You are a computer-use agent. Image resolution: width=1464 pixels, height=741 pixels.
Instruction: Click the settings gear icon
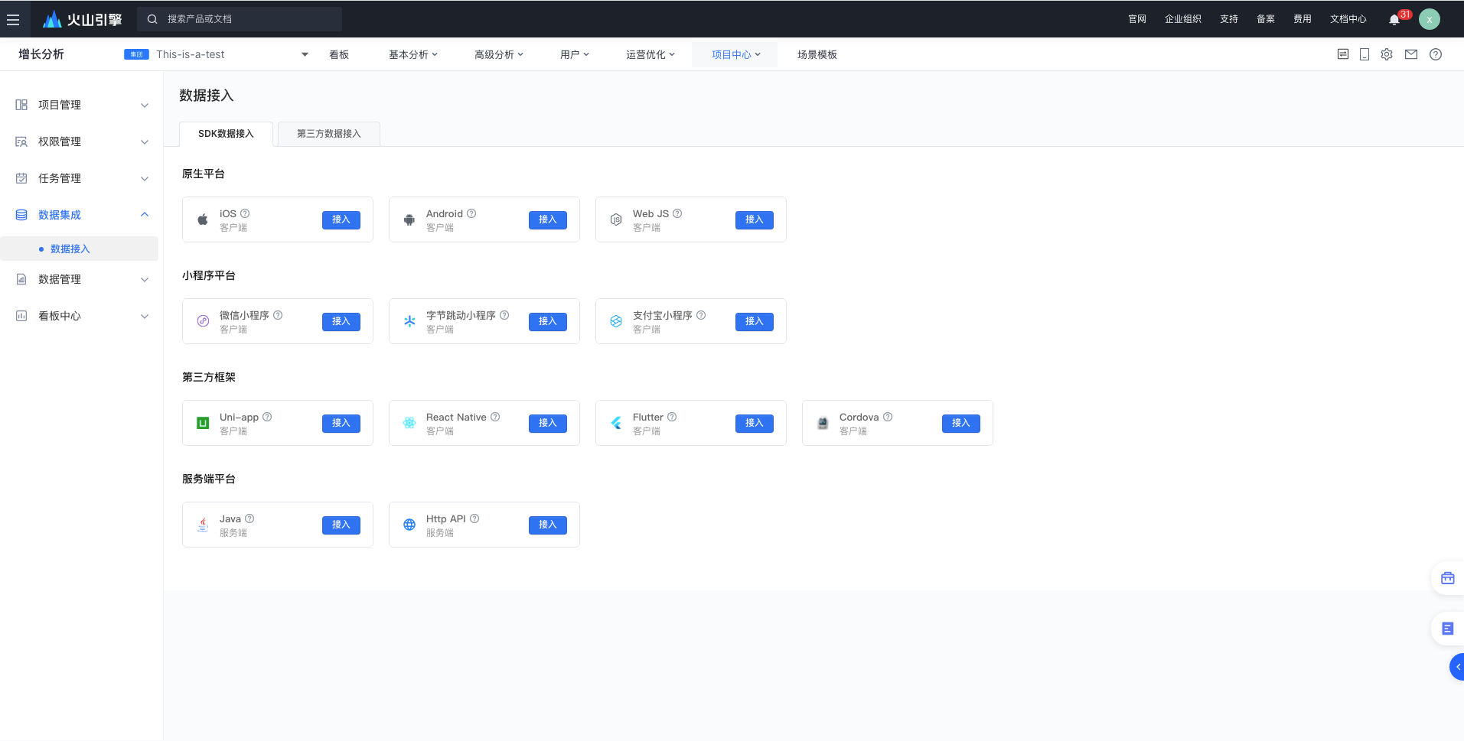click(1387, 54)
